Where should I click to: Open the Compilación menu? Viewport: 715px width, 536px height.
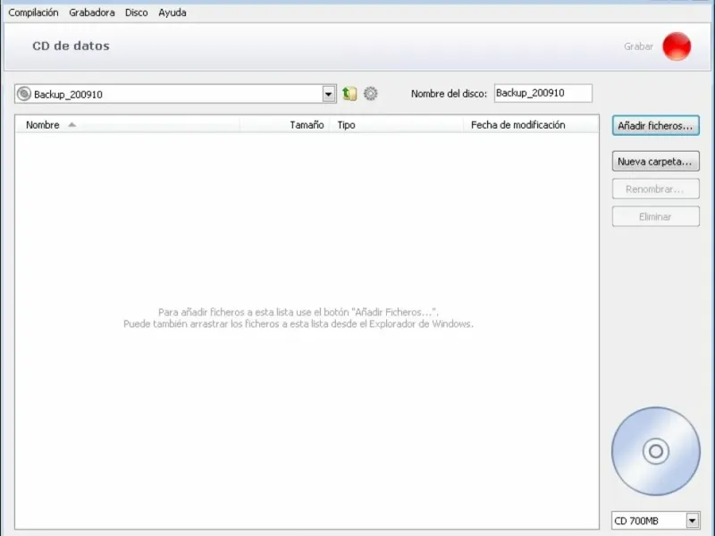33,13
